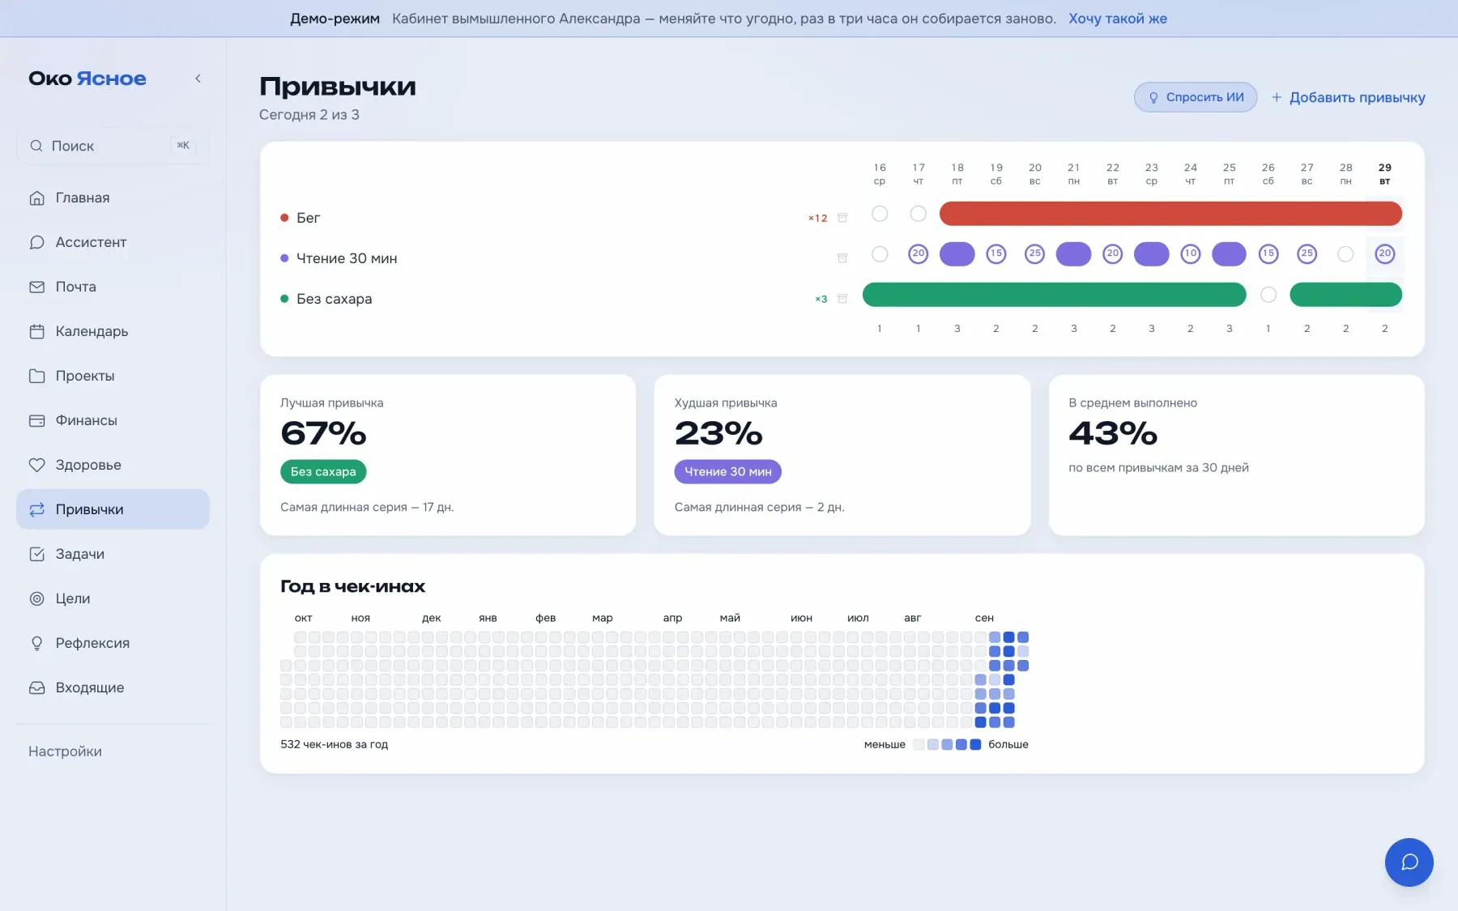
Task: Click the 29 вт date header
Action: pyautogui.click(x=1384, y=173)
